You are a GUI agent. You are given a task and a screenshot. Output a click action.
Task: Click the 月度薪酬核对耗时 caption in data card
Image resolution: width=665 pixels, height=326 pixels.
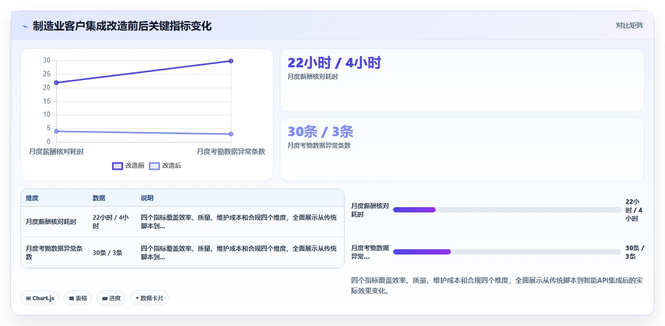(313, 77)
